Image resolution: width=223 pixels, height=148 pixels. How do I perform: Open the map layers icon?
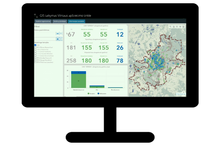point(180,27)
